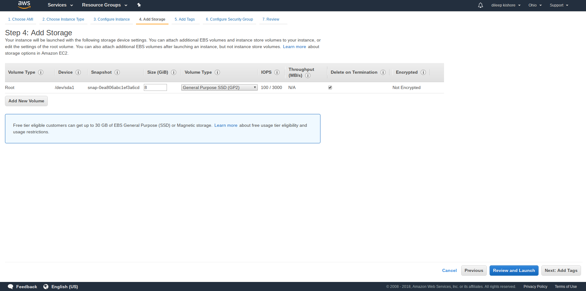This screenshot has width=586, height=291.
Task: Show info icon next to Snapshot column
Action: [117, 72]
